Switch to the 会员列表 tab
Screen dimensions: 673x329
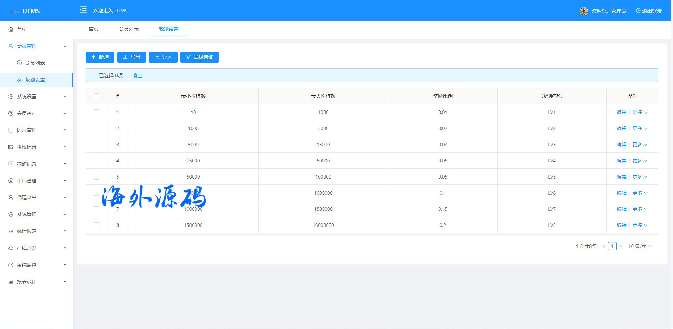coord(129,29)
